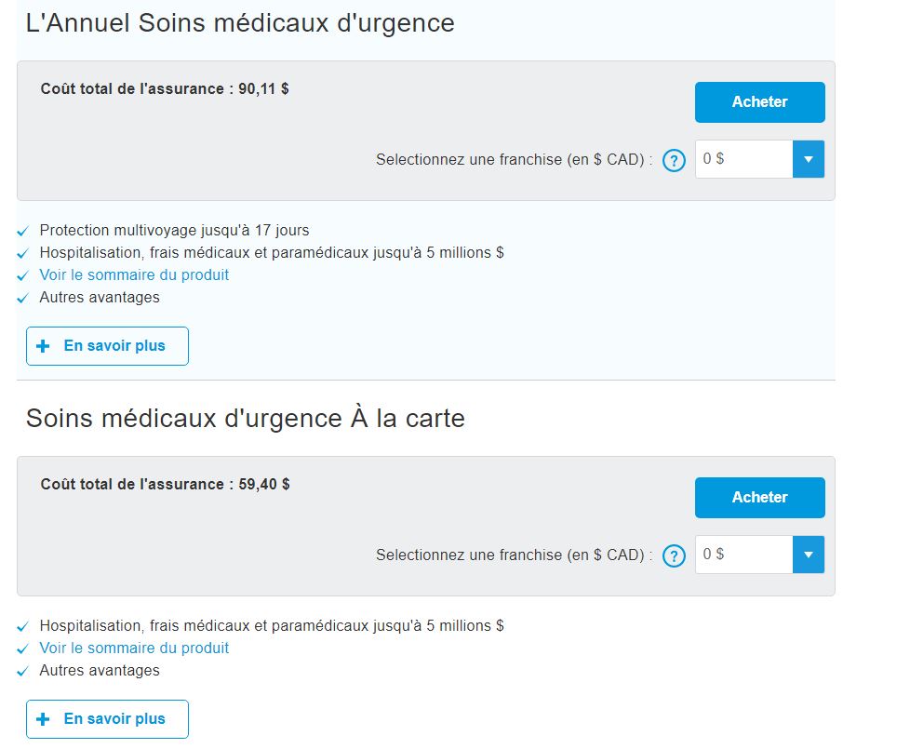Click the help icon beside the annual franchise selector
910x749 pixels.
(674, 160)
